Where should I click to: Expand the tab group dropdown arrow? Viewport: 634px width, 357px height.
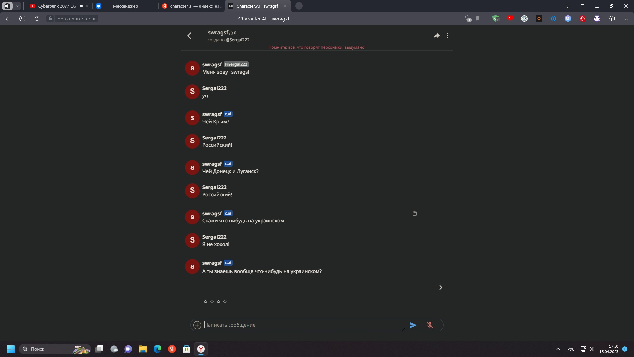[17, 6]
